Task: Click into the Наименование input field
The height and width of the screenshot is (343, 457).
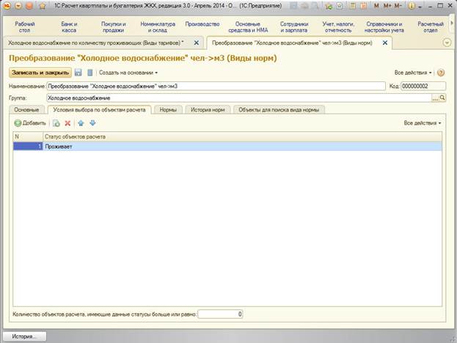Action: pyautogui.click(x=216, y=86)
